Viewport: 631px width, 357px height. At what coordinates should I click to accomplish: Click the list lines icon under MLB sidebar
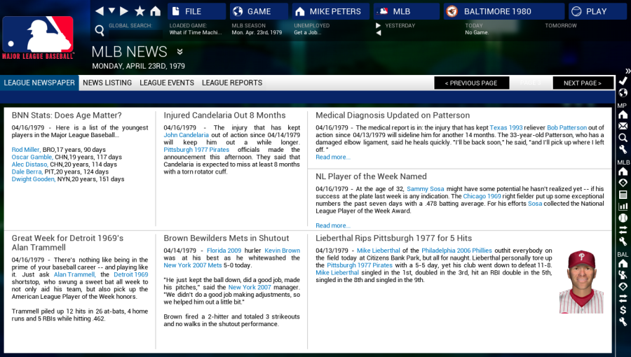623,195
